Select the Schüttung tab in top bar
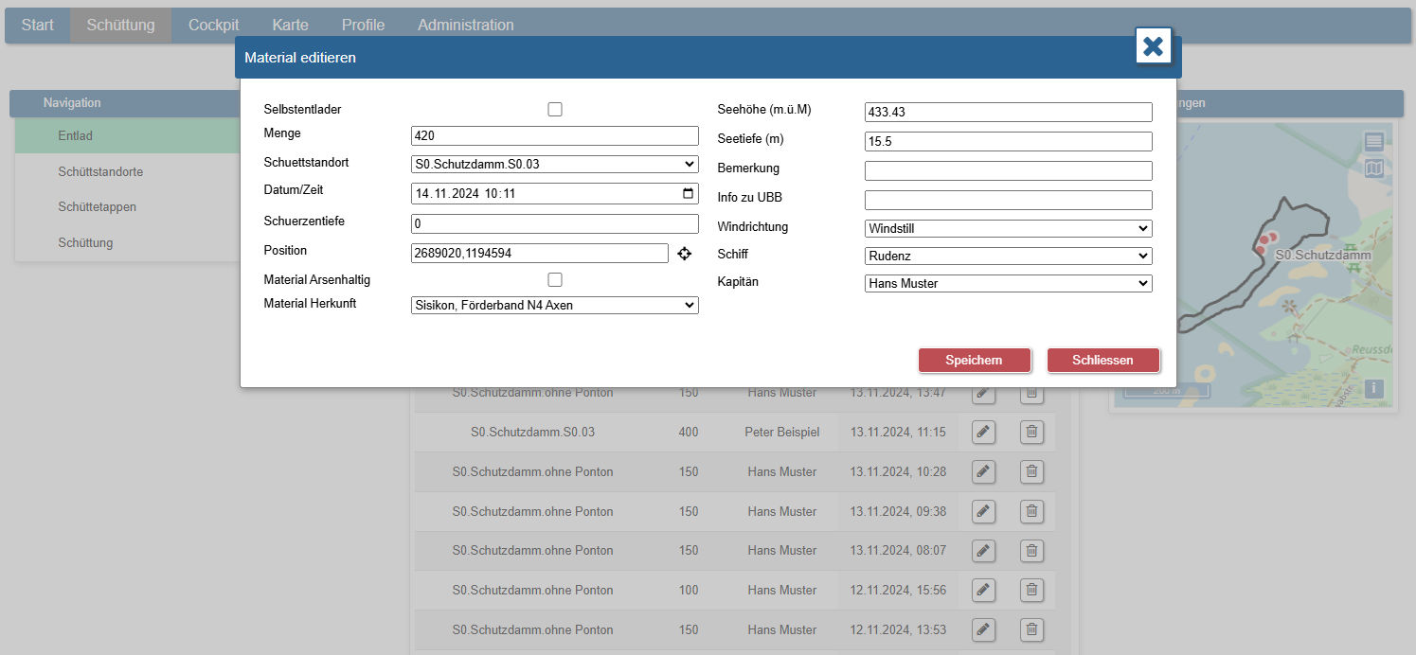This screenshot has height=655, width=1416. pos(120,25)
